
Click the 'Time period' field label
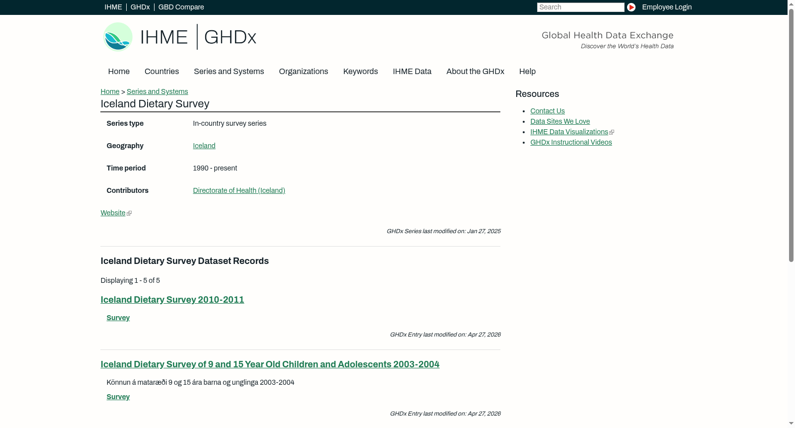coord(126,168)
